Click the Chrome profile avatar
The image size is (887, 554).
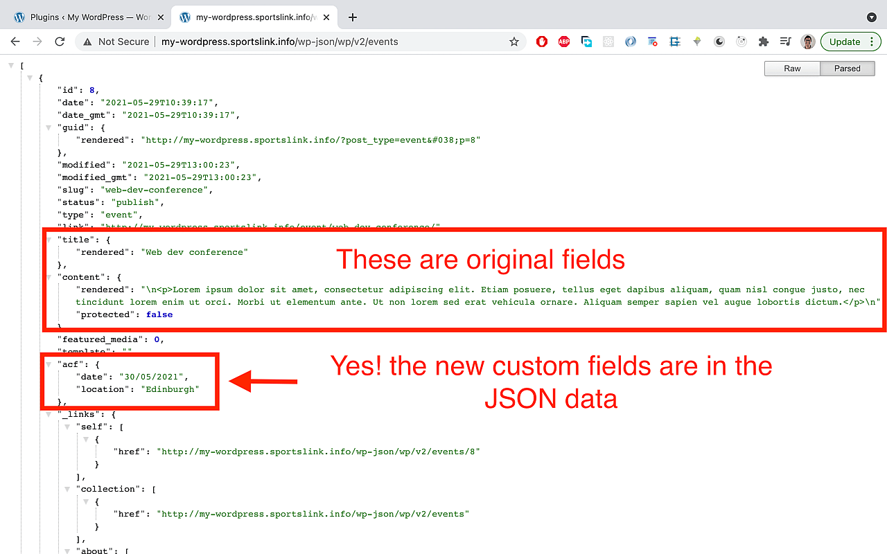click(x=808, y=41)
